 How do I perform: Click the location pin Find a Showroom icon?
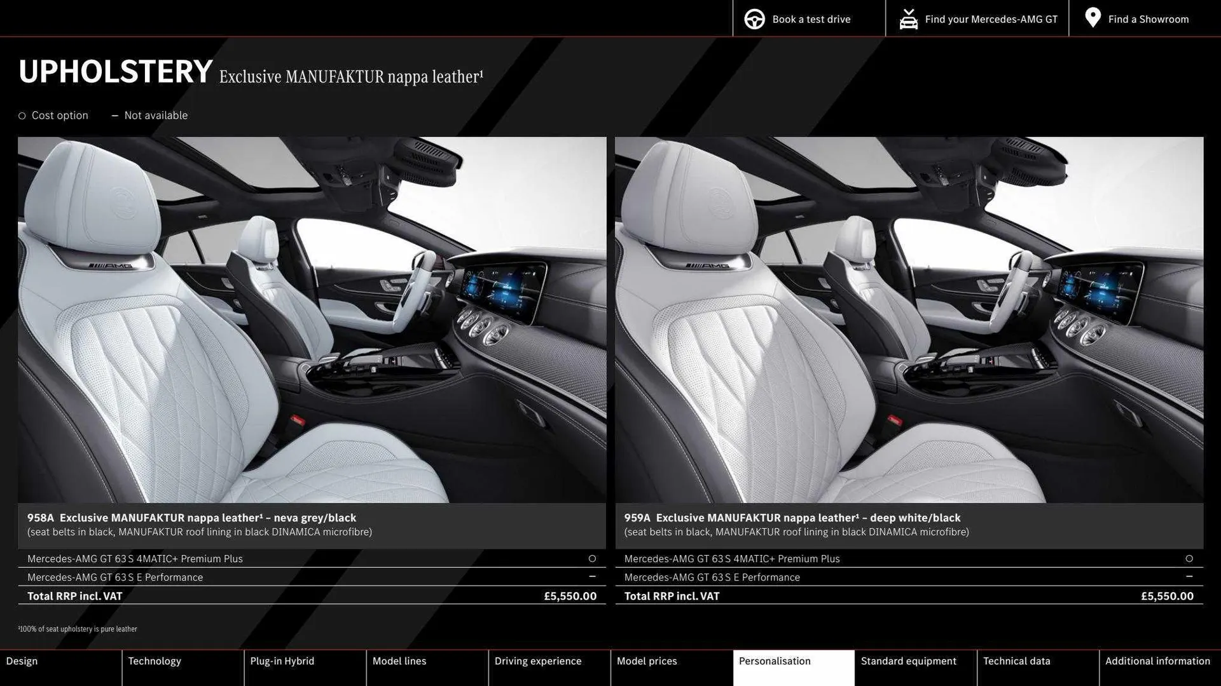(x=1092, y=18)
